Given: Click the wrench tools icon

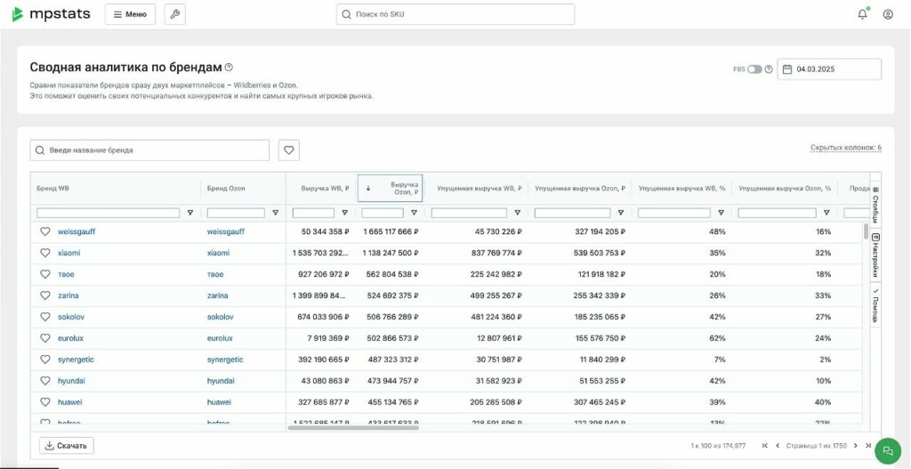Looking at the screenshot, I should pos(175,14).
